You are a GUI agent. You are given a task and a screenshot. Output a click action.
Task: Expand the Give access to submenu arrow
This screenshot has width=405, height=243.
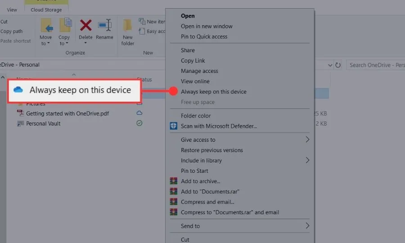click(307, 139)
